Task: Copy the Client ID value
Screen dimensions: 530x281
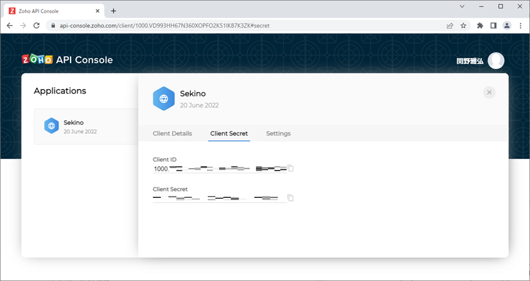Action: coord(291,169)
